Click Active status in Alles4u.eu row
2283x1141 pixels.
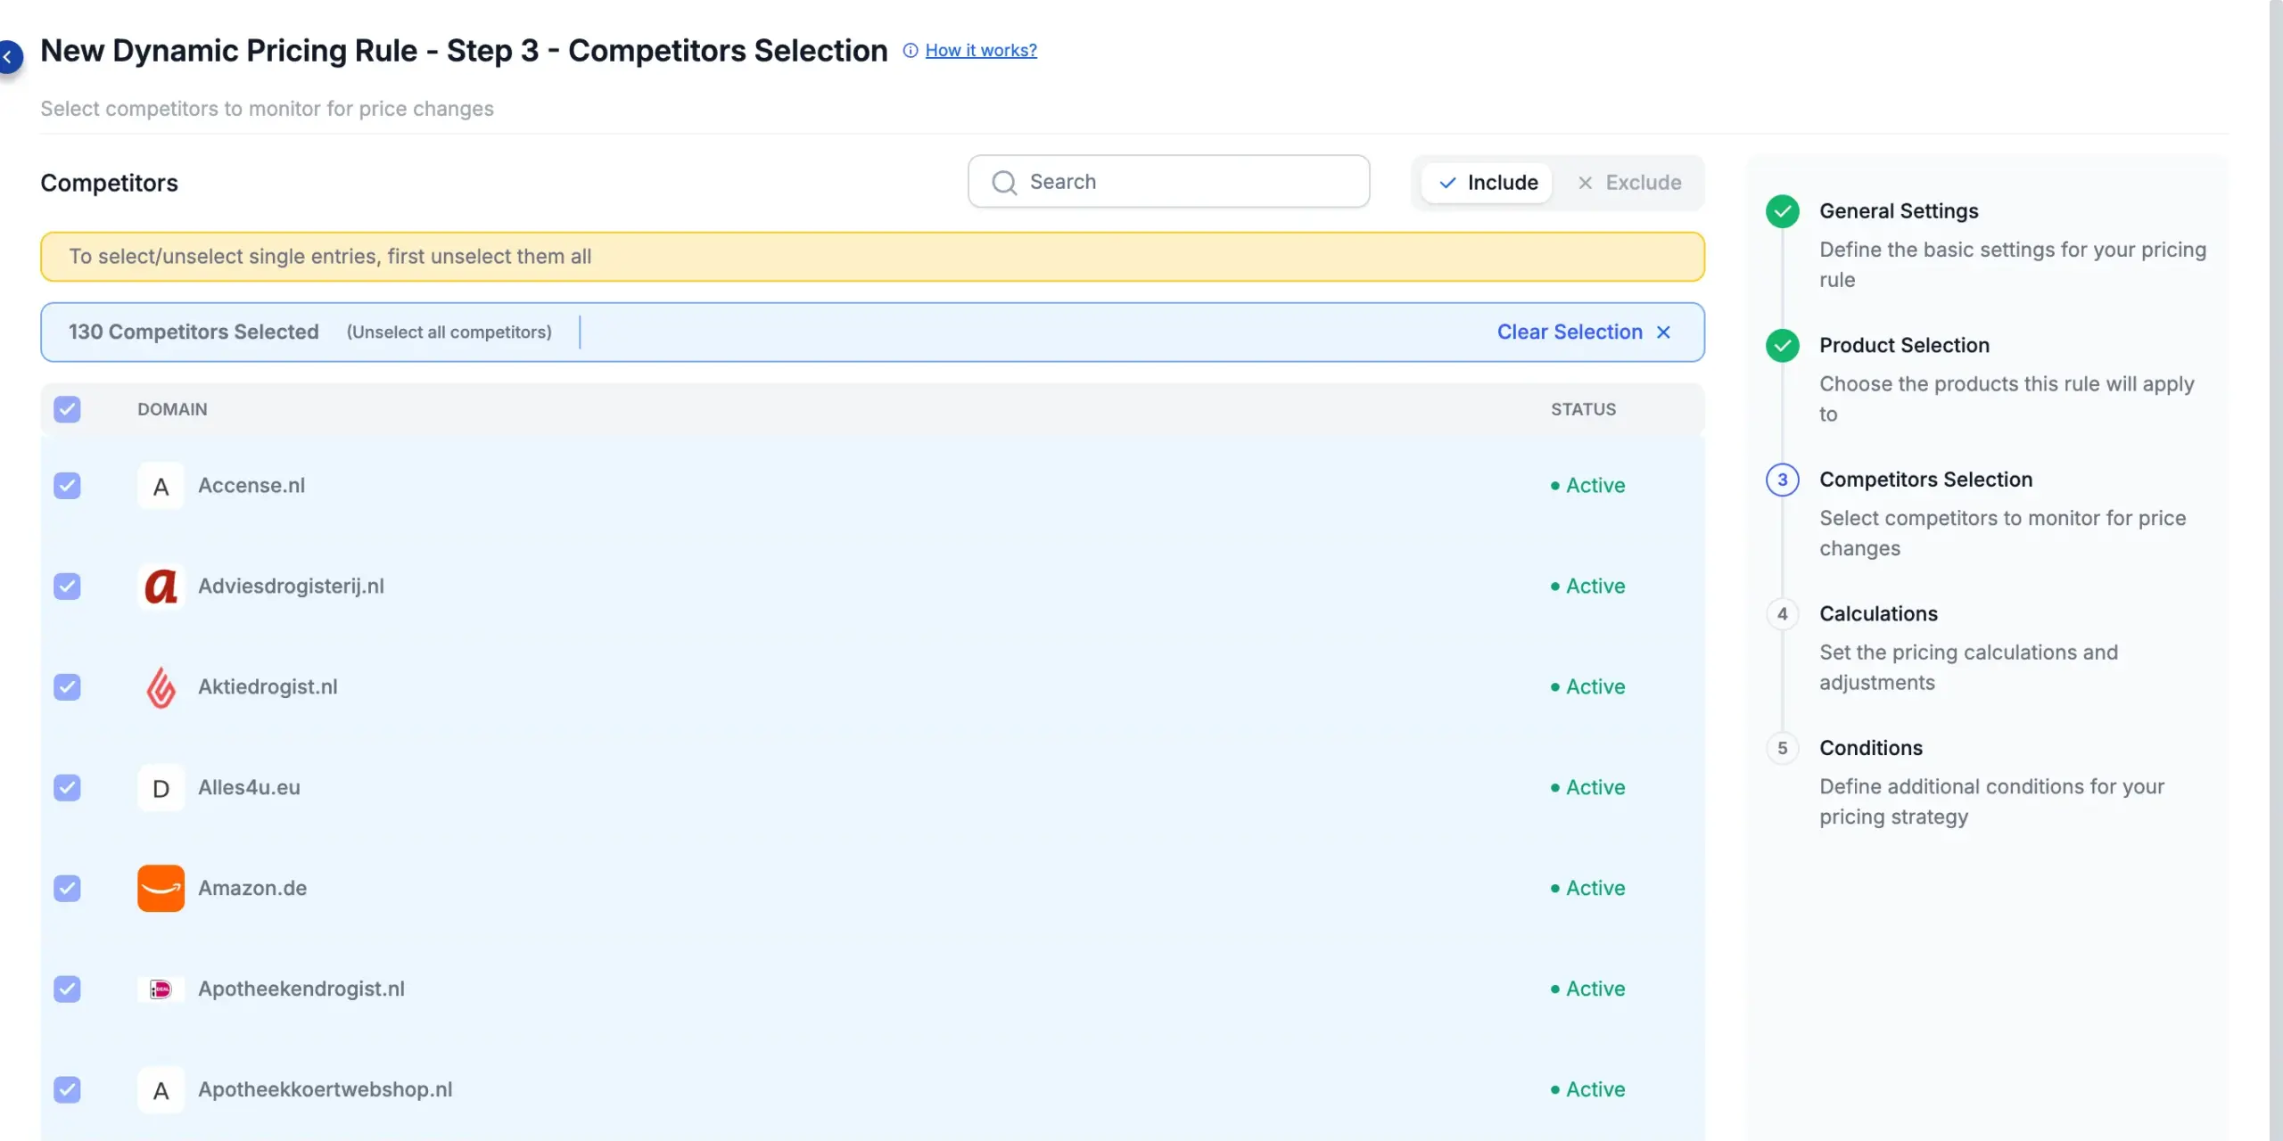(x=1587, y=788)
